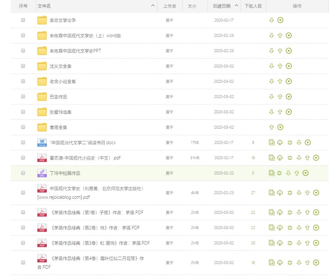Click copy document icon for 阅读书目.docx row

click(x=271, y=143)
